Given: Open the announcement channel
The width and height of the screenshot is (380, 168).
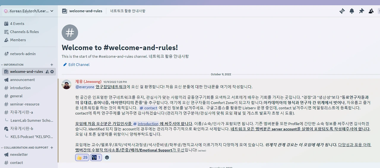Looking at the screenshot, I should click(29, 80).
